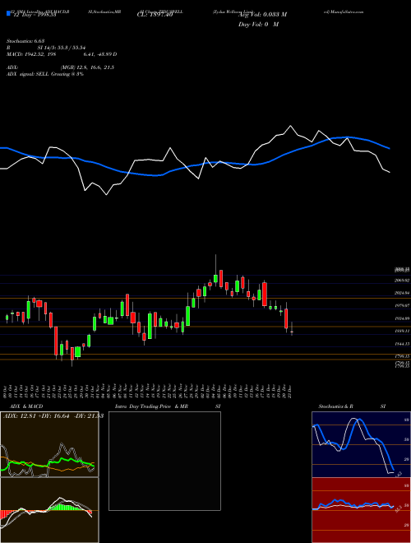The width and height of the screenshot is (411, 543).
Task: Open the Stochastics chart with navy background
Action: [x=361, y=444]
